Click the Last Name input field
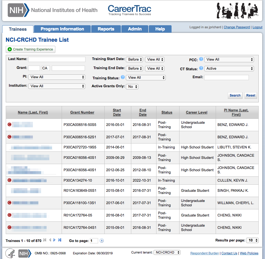 57,59
